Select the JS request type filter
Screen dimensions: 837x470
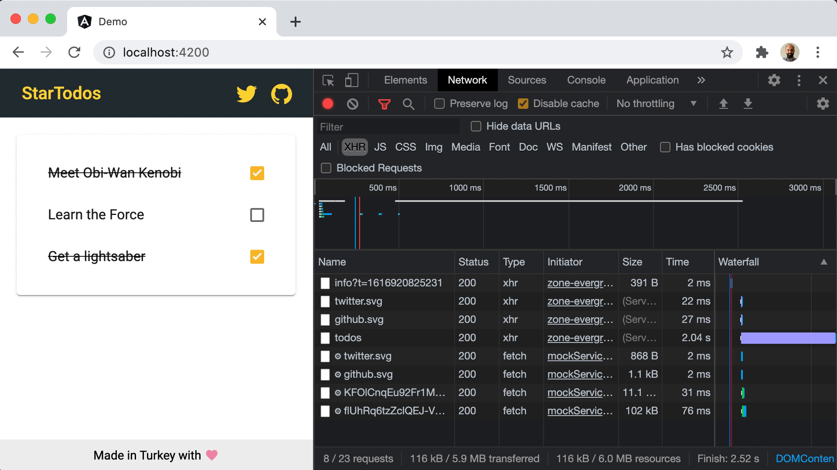pyautogui.click(x=380, y=147)
